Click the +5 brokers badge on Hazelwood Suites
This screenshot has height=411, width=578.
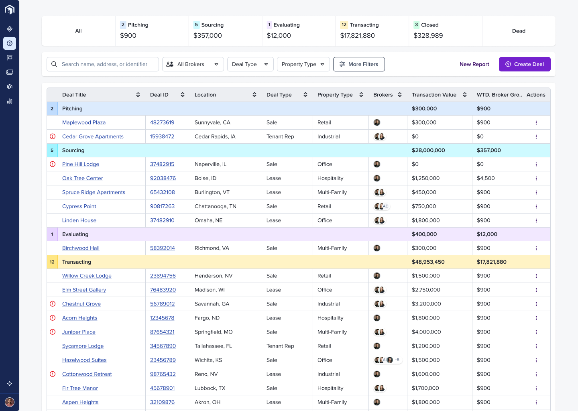tap(397, 360)
